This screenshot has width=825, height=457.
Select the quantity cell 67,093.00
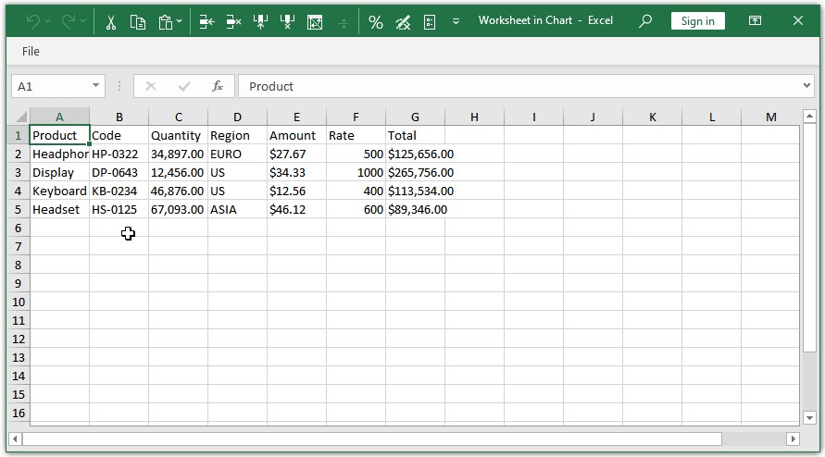tap(179, 209)
